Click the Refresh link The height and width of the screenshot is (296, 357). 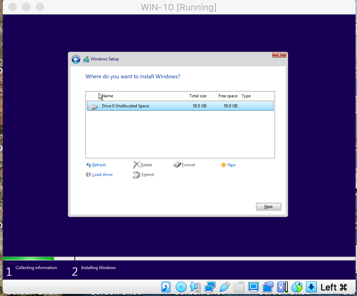(x=99, y=165)
